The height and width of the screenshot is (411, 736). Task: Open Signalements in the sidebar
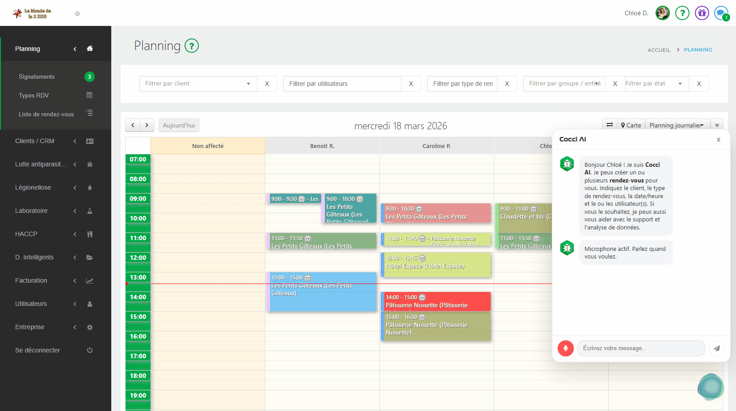pyautogui.click(x=37, y=77)
